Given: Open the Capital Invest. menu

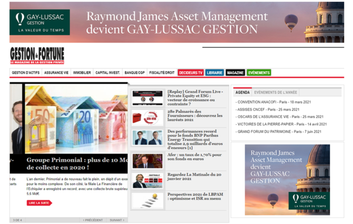Looking at the screenshot, I should [108, 72].
